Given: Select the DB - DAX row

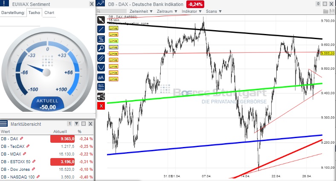Looking at the screenshot, I should [47, 139].
